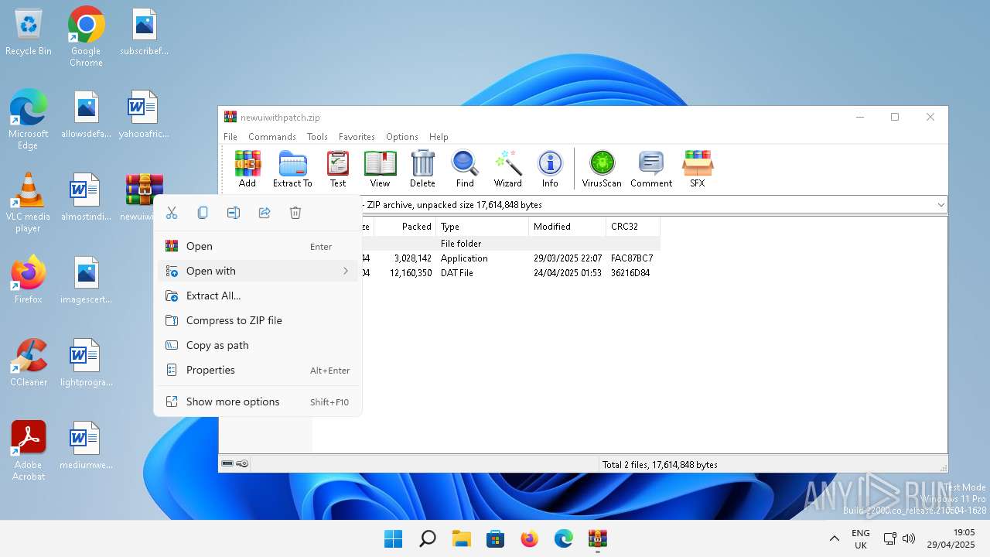Click the Delete trash icon in context menu
This screenshot has width=990, height=557.
tap(295, 213)
